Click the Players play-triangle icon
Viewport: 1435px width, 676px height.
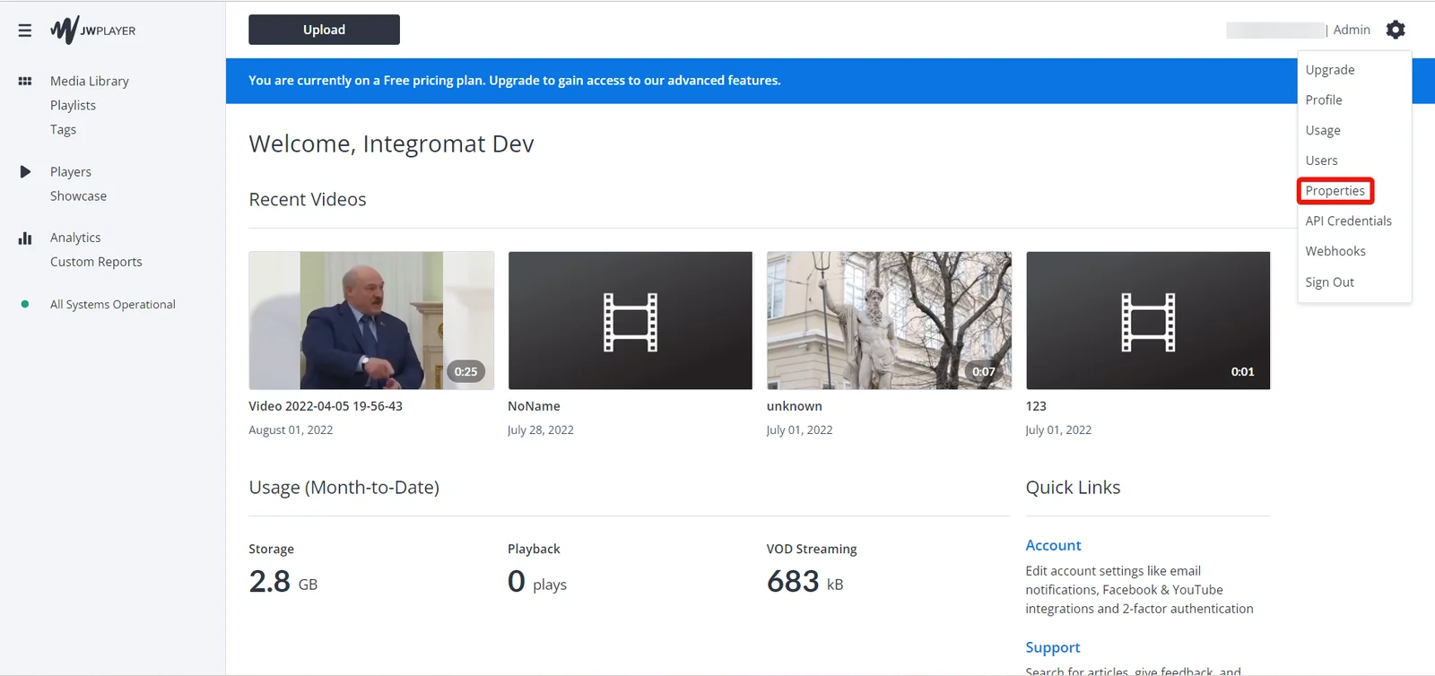[x=25, y=171]
